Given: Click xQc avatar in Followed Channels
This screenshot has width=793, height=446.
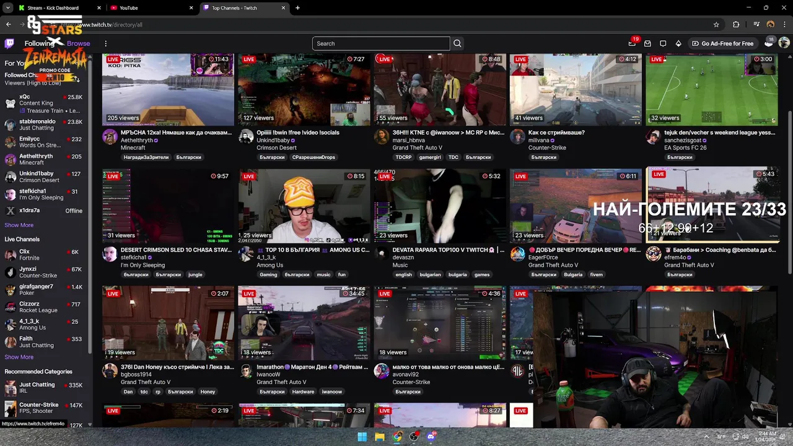Looking at the screenshot, I should point(10,103).
